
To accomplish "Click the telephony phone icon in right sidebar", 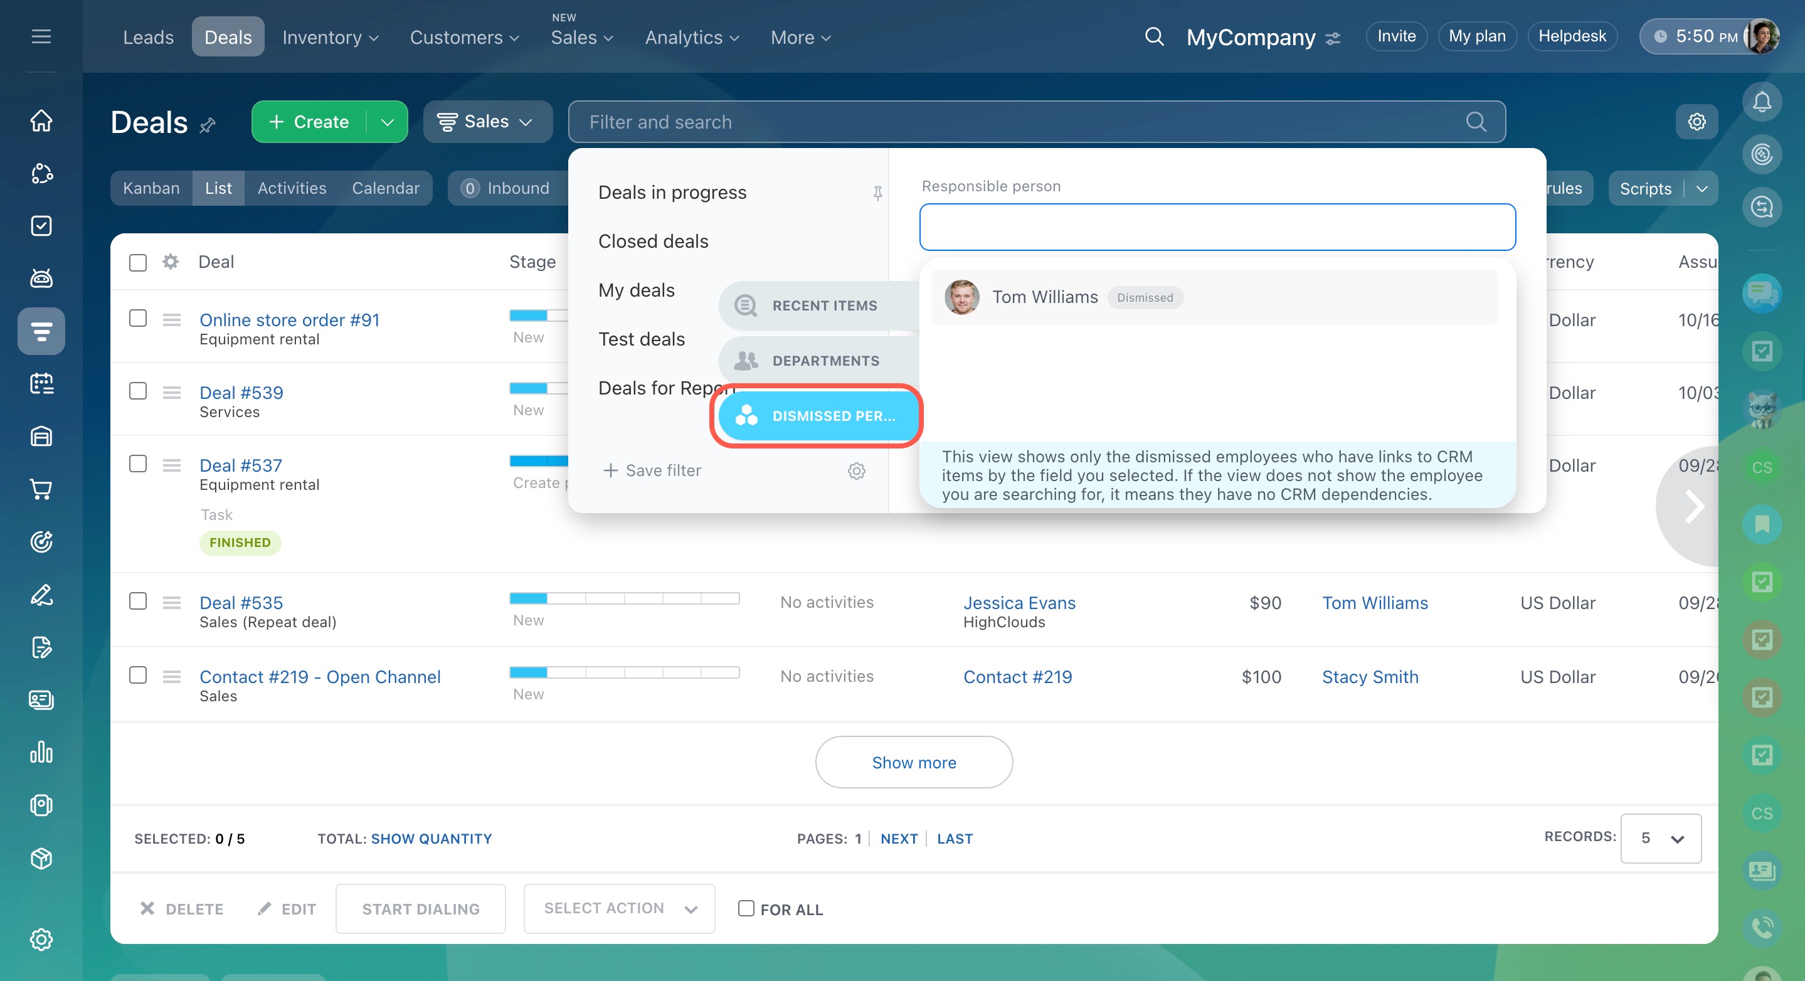I will (x=1762, y=928).
